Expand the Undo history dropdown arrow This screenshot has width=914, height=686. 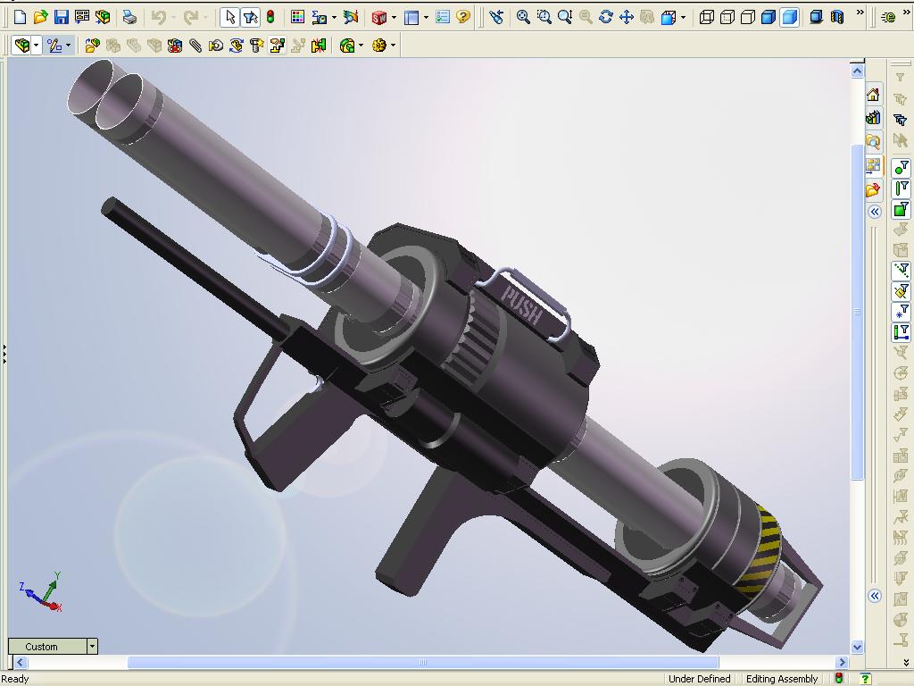173,17
